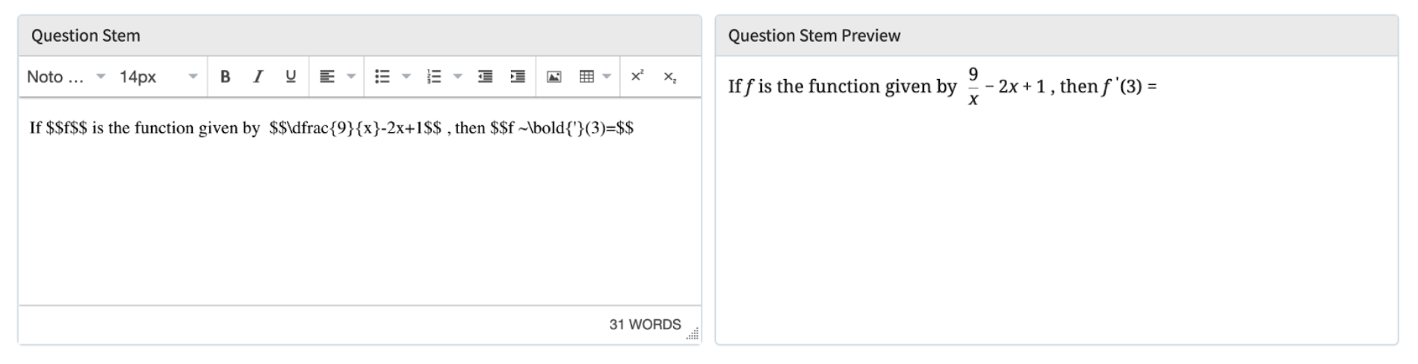Expand the alignment options arrow
Screen dimensions: 1418x364
point(350,77)
